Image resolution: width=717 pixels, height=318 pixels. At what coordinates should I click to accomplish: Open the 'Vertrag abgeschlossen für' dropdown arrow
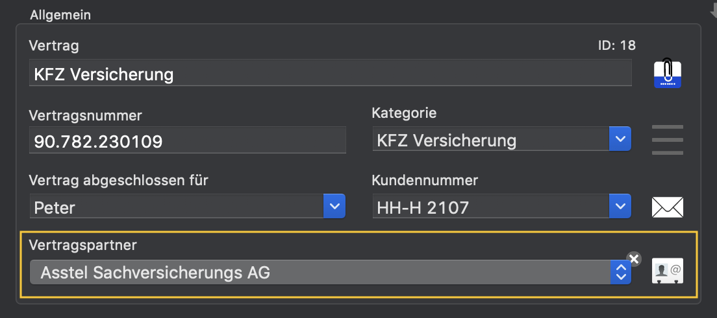(x=334, y=206)
